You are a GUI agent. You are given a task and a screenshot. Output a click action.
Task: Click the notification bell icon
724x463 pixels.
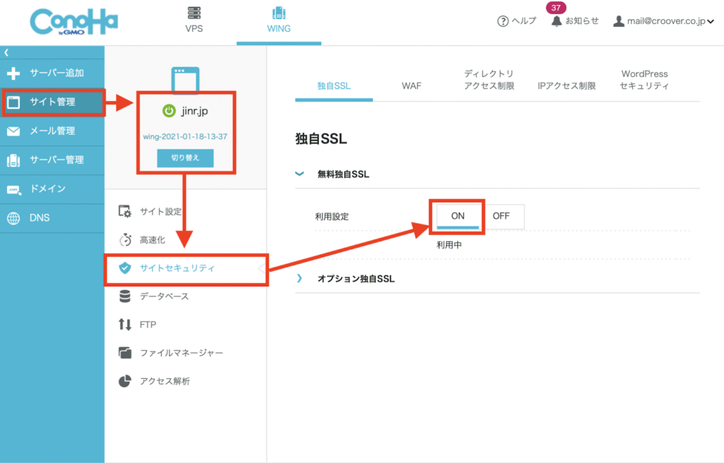(556, 21)
